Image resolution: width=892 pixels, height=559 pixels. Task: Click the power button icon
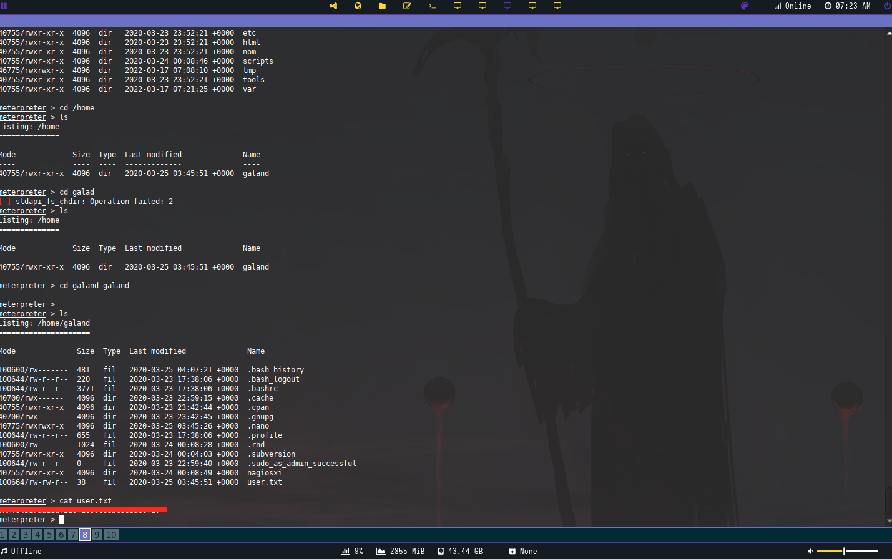pos(887,6)
